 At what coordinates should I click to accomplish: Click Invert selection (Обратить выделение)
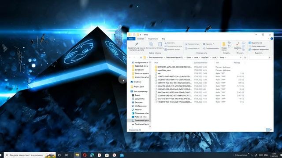click(259, 50)
